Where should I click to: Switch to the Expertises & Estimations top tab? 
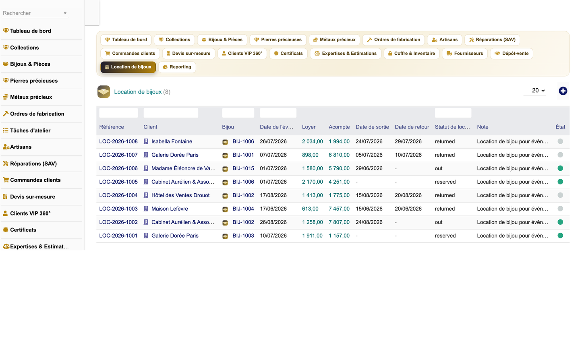point(346,54)
